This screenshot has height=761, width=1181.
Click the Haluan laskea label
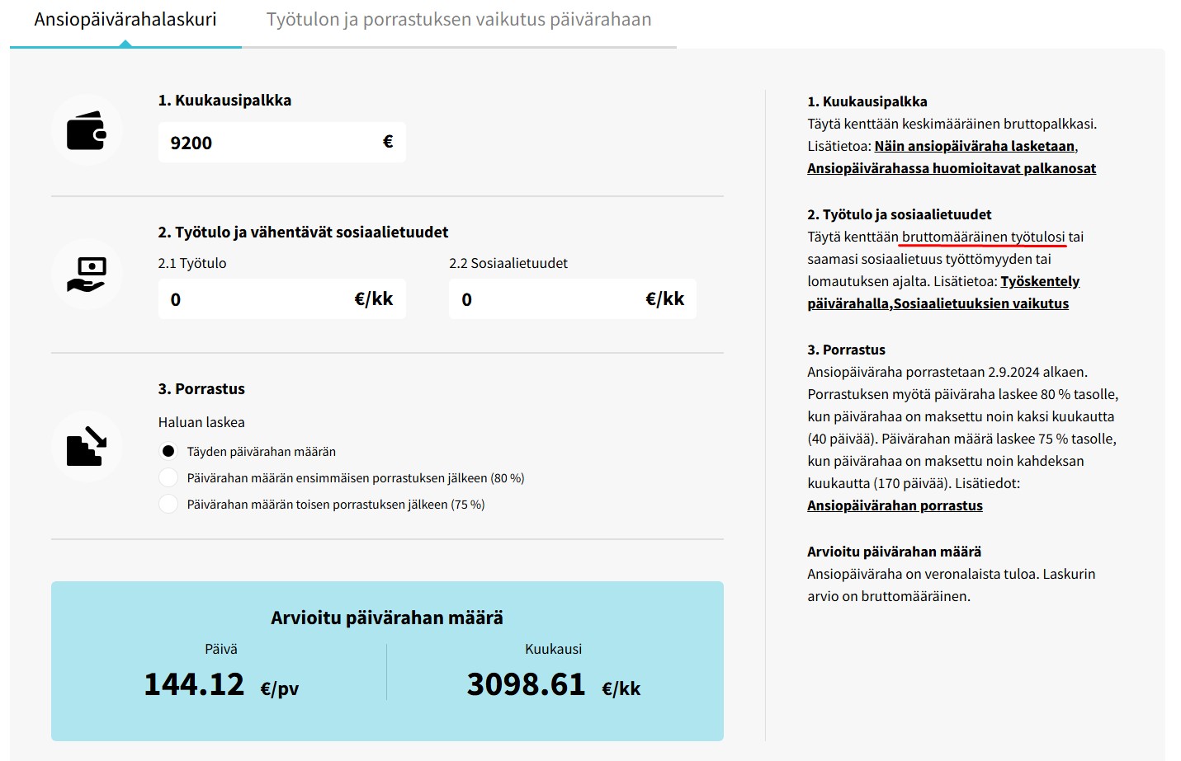pos(201,422)
